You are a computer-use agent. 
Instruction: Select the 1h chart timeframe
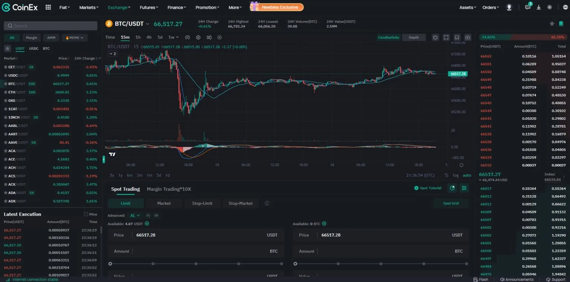pyautogui.click(x=138, y=37)
